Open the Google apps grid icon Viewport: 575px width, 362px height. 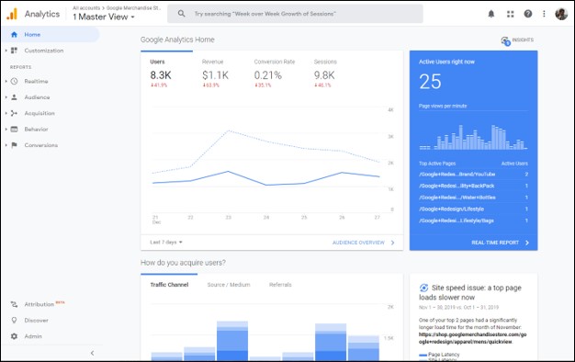click(x=510, y=14)
